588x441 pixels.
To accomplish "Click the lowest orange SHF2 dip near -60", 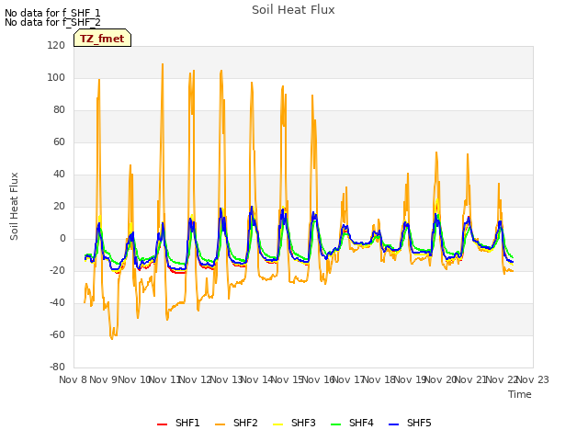I will (112, 339).
